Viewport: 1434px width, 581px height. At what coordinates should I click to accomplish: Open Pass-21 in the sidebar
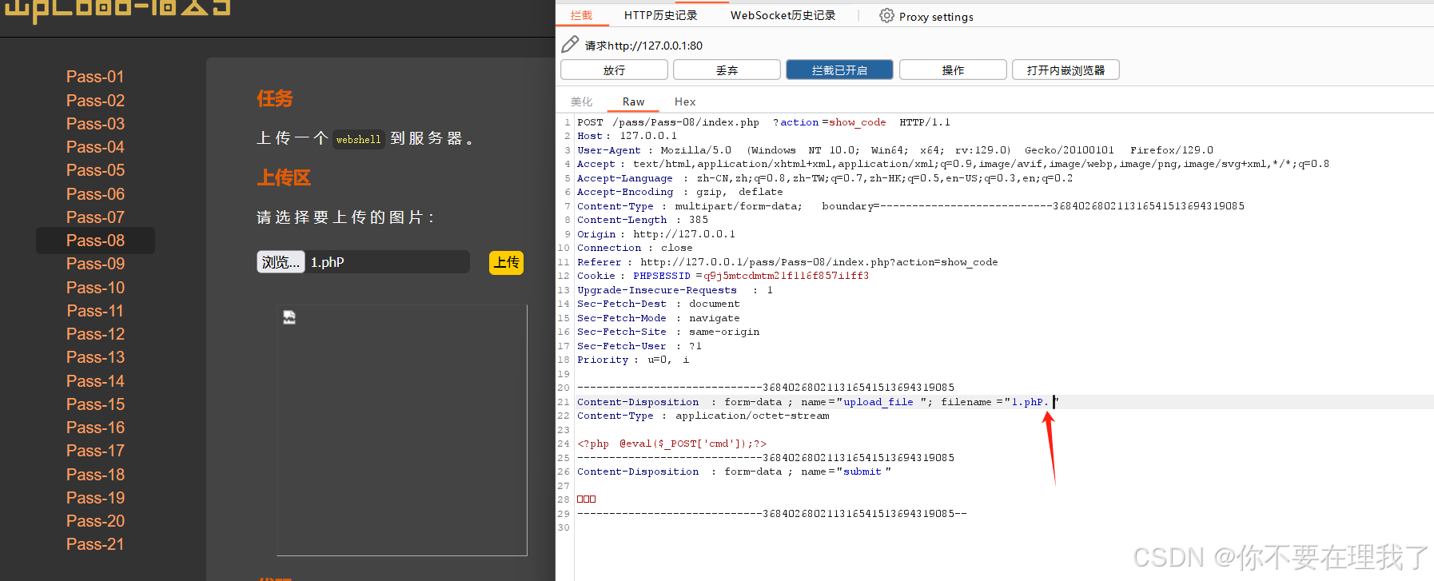pos(95,544)
